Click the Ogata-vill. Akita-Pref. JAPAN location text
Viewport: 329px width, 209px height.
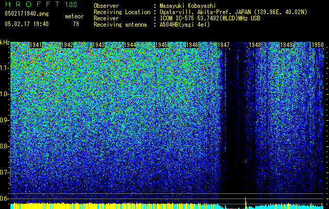233,12
